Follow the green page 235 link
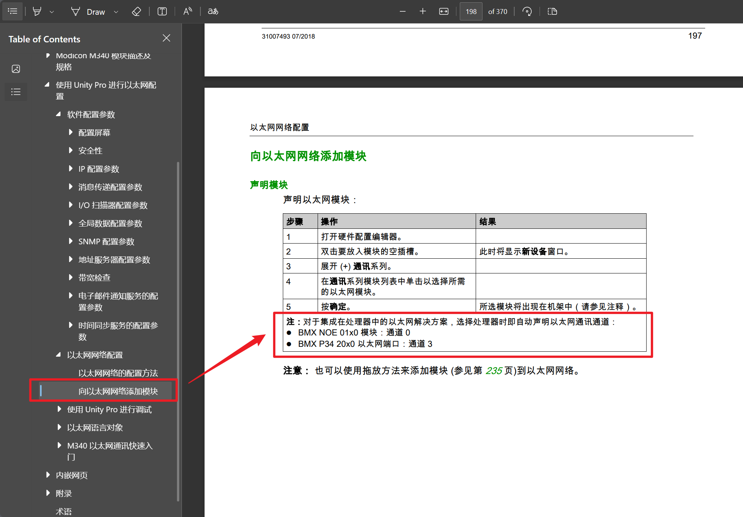Screen dimensions: 743x517 click(494, 371)
